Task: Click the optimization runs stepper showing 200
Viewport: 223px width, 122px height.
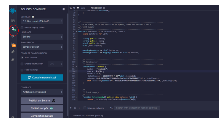Action: coord(55,64)
